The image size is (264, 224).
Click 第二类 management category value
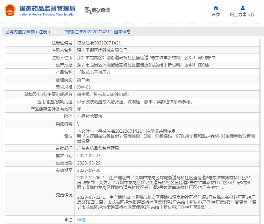(x=83, y=80)
